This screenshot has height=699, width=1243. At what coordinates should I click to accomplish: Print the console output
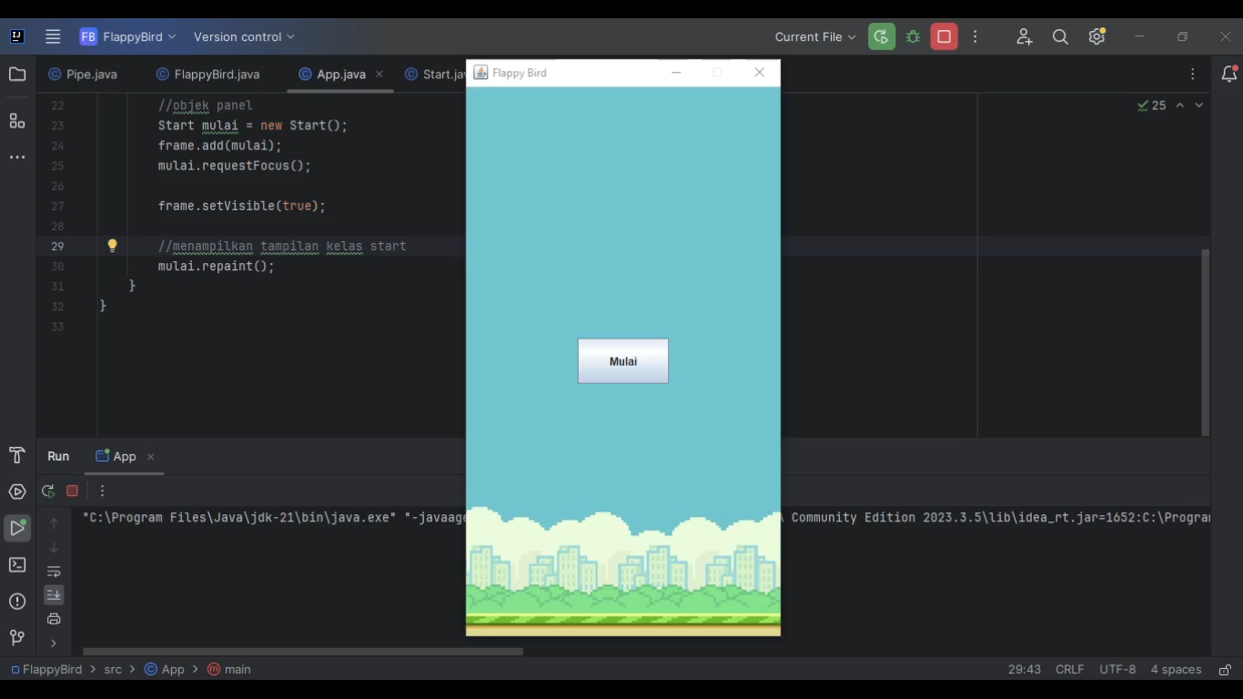point(54,619)
